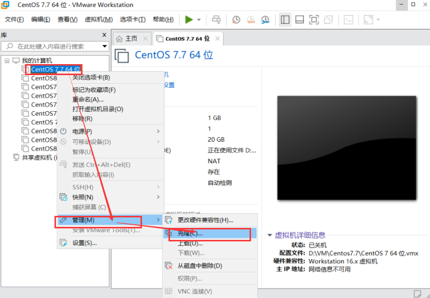Click the Workstation 16.x 虚拟机 compatibility text
The height and width of the screenshot is (298, 430).
pyautogui.click(x=343, y=261)
